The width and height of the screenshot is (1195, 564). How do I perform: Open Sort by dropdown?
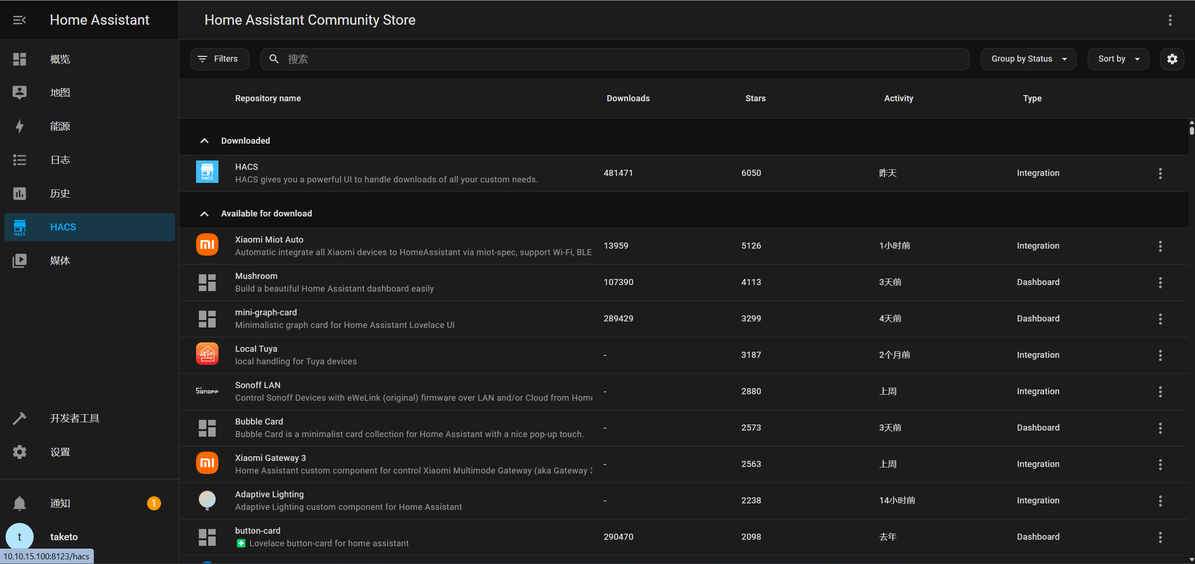(1118, 59)
